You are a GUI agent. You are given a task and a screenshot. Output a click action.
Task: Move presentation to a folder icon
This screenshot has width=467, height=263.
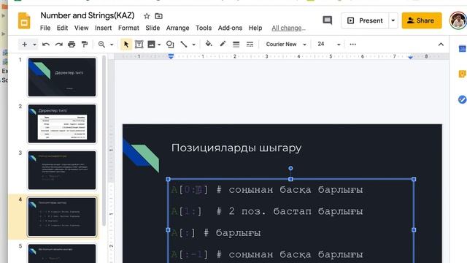pyautogui.click(x=159, y=16)
